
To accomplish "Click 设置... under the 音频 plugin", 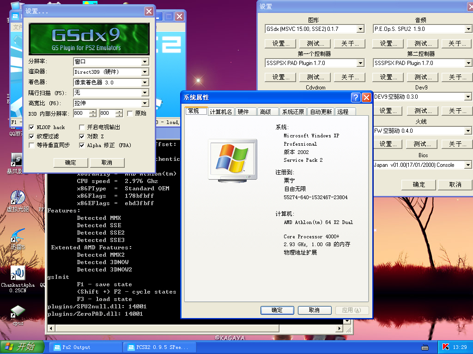I will 388,43.
